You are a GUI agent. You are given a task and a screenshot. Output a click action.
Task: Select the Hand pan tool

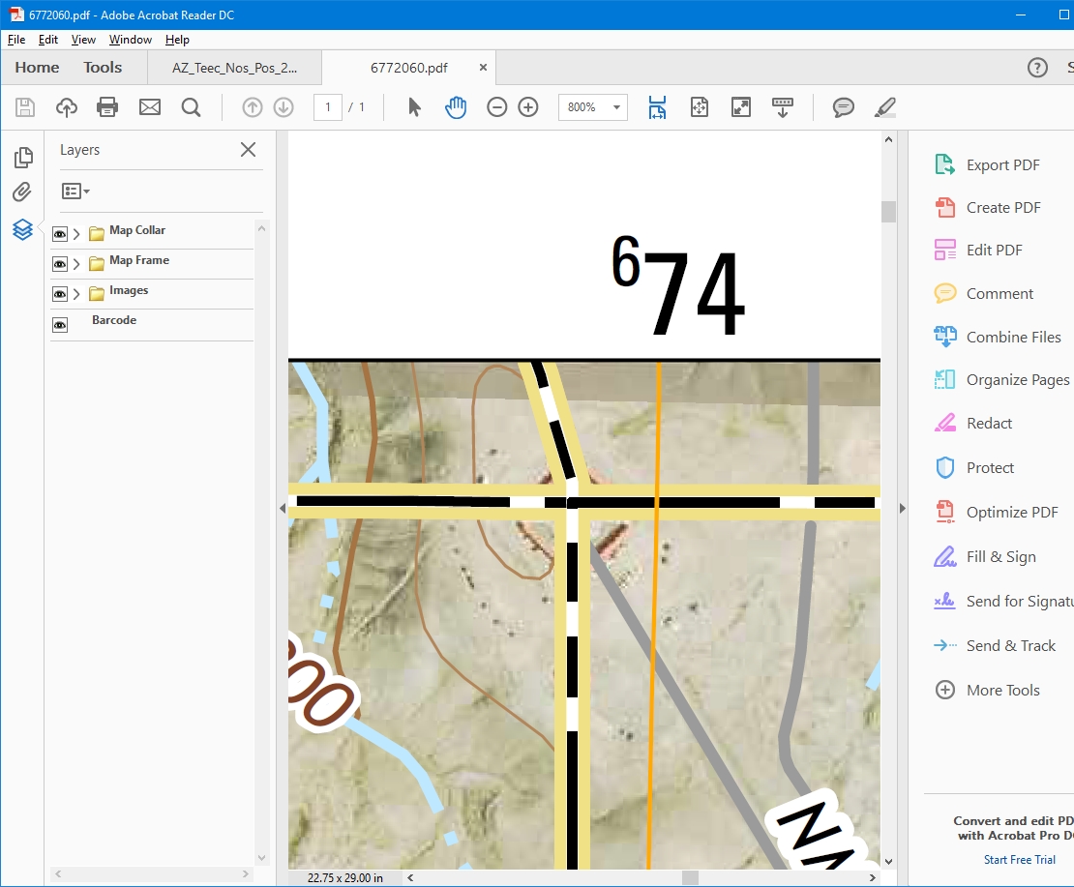pyautogui.click(x=456, y=107)
